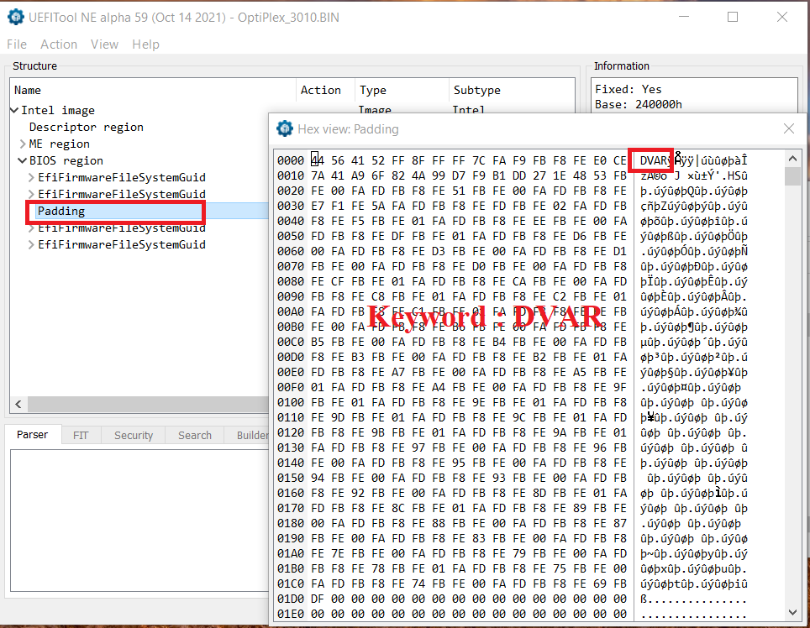The height and width of the screenshot is (628, 810).
Task: Click the Subtype column header
Action: [x=512, y=90]
